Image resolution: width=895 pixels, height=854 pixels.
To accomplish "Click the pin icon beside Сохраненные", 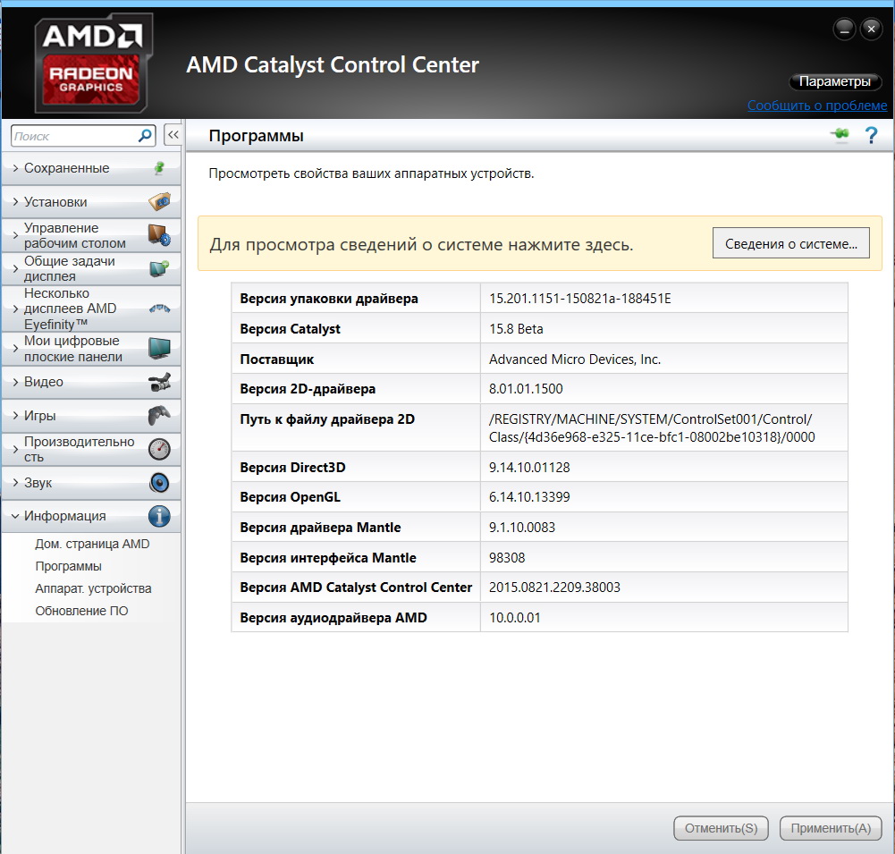I will 159,168.
